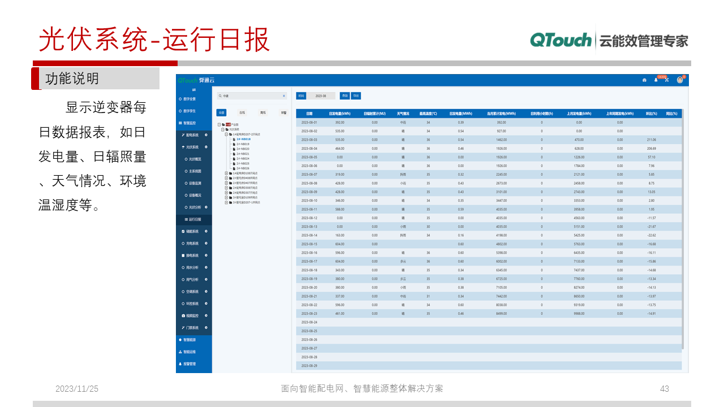Open the 报警管理 module in the sidebar
The height and width of the screenshot is (407, 724).
tap(191, 364)
